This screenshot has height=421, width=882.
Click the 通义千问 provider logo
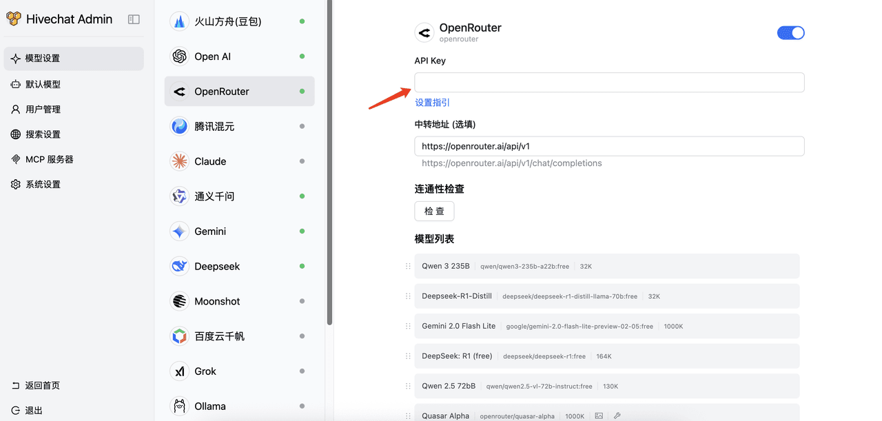pos(179,196)
